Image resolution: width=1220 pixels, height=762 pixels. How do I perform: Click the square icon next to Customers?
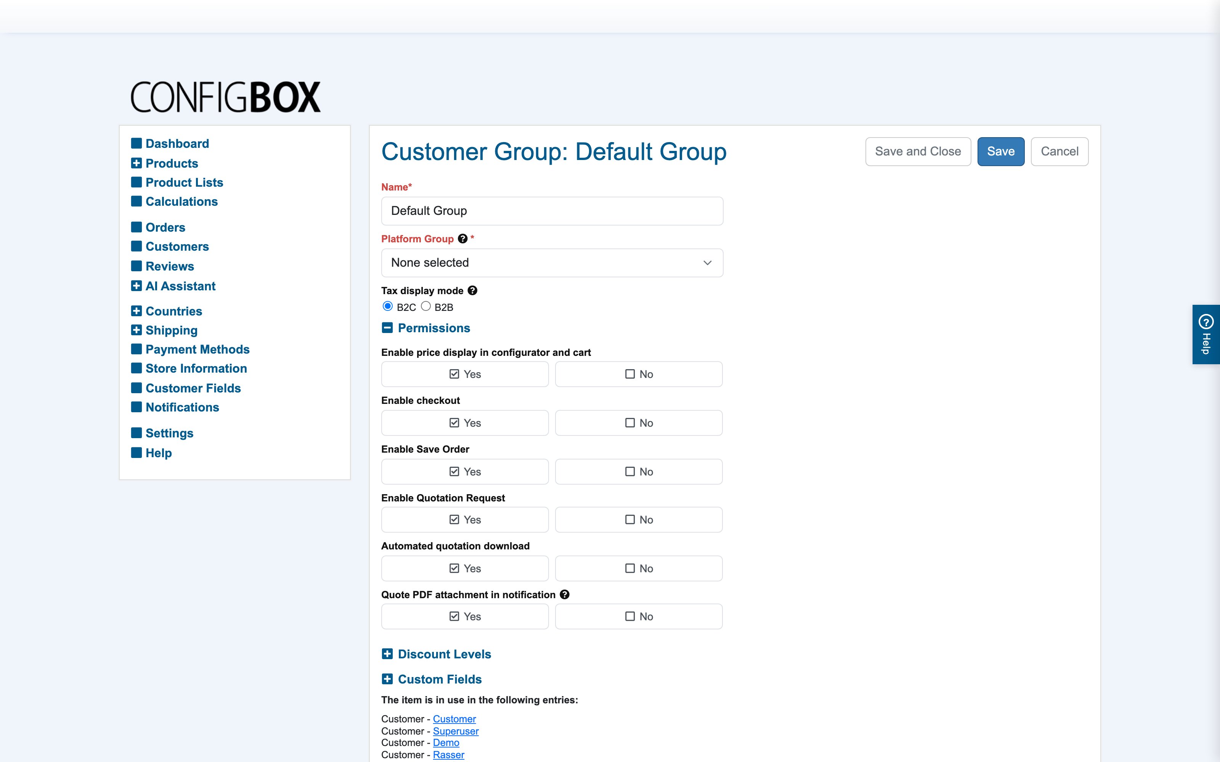coord(136,247)
